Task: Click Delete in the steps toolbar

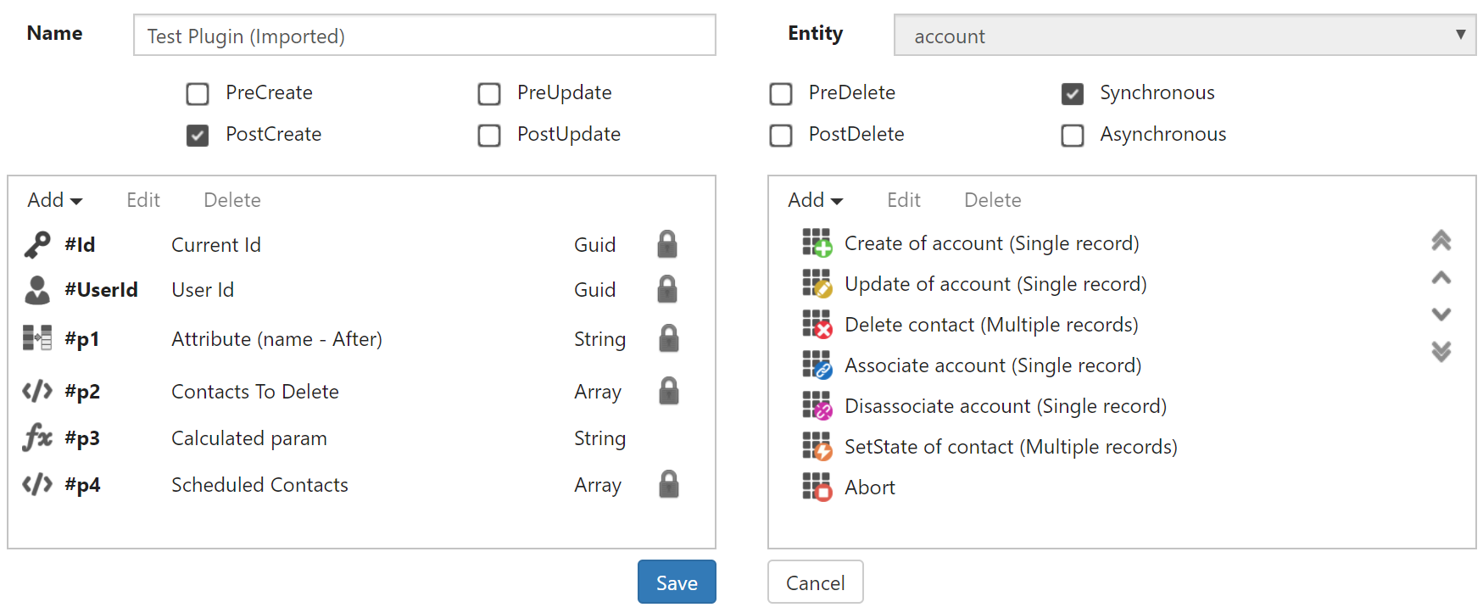Action: point(992,200)
